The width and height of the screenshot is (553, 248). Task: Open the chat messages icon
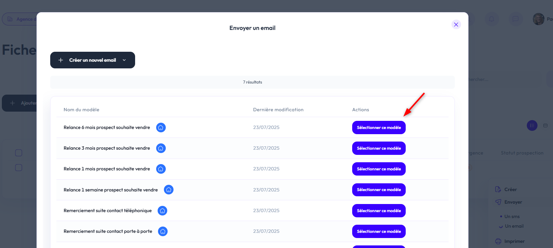[515, 19]
